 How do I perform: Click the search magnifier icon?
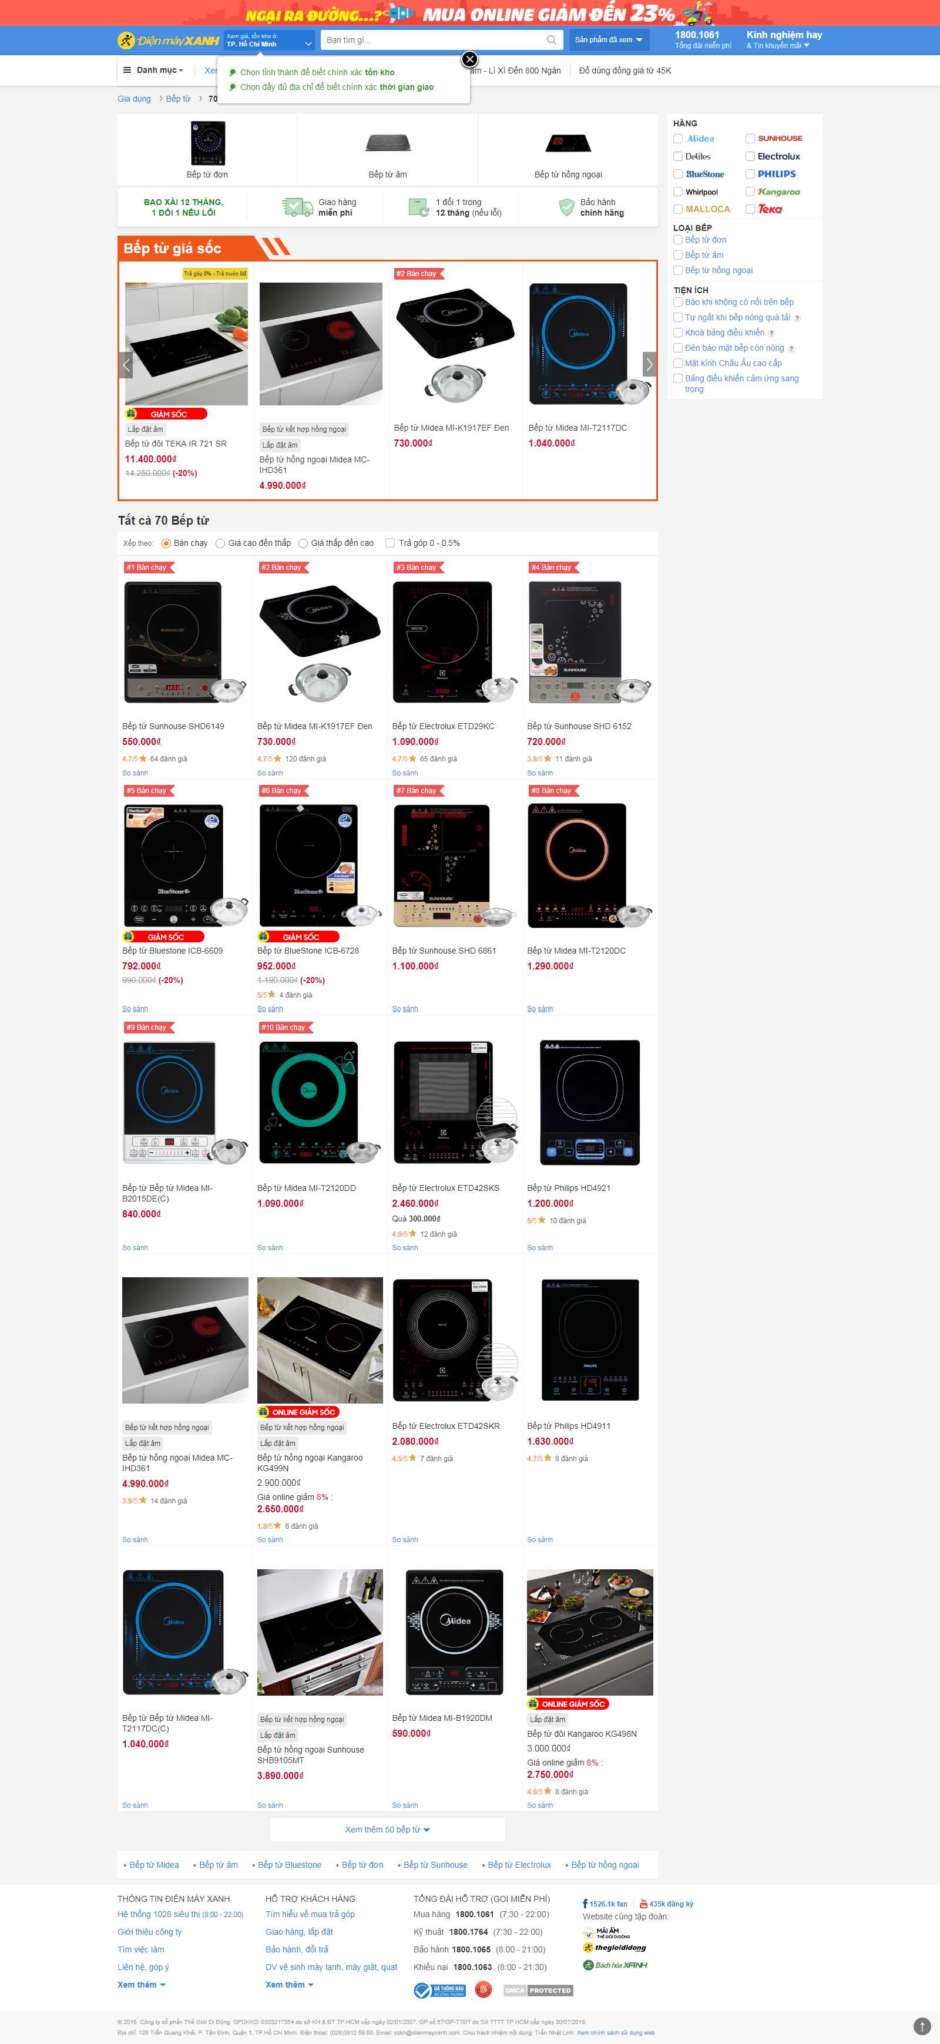click(551, 40)
